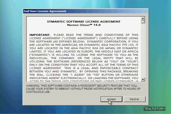
Task: Decline the license agreement
Action: click(x=134, y=99)
